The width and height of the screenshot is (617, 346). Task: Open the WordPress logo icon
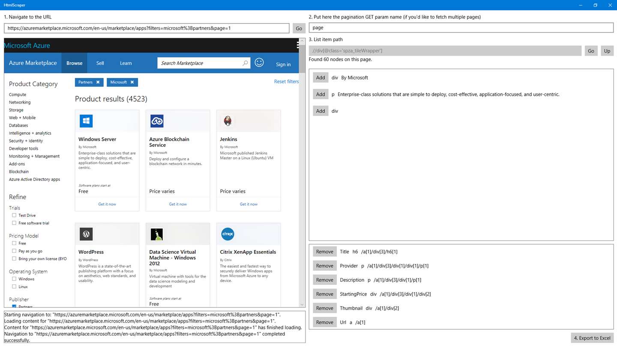(86, 234)
